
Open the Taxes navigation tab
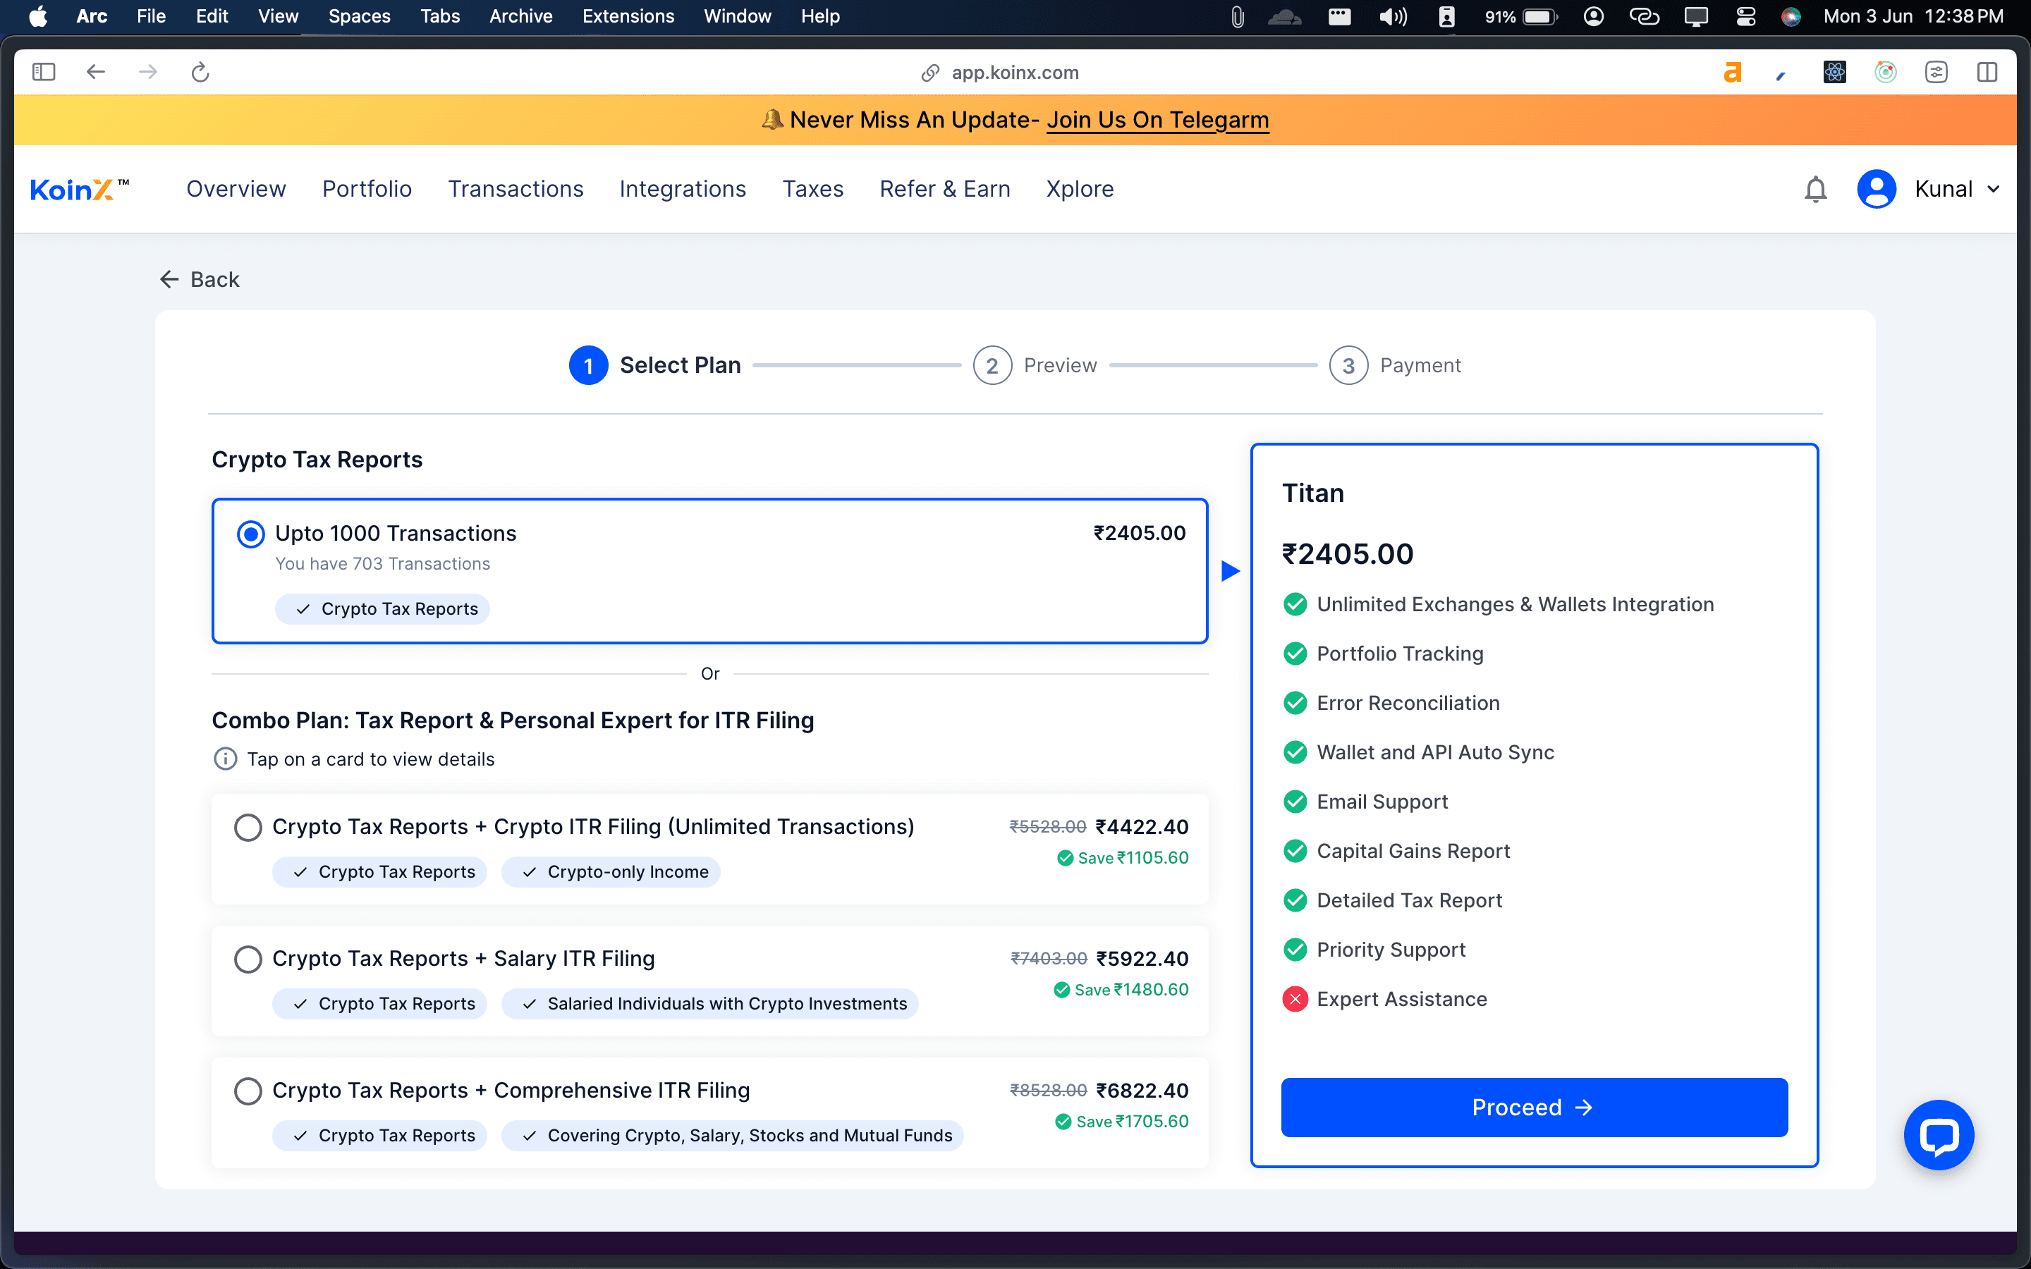tap(812, 190)
